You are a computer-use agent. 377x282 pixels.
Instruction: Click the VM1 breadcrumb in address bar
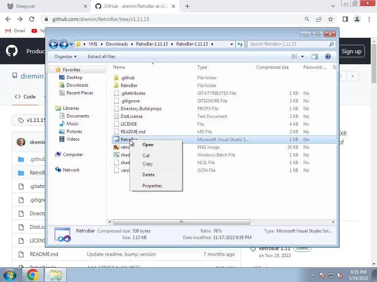pyautogui.click(x=93, y=44)
